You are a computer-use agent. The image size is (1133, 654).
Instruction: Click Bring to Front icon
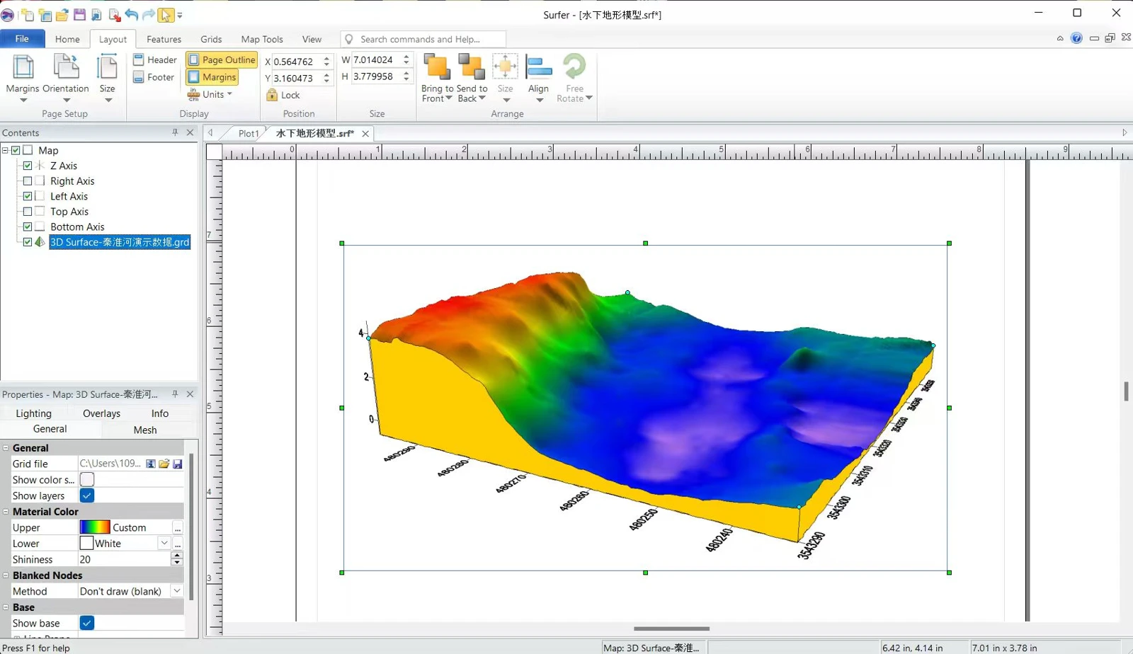click(x=437, y=67)
